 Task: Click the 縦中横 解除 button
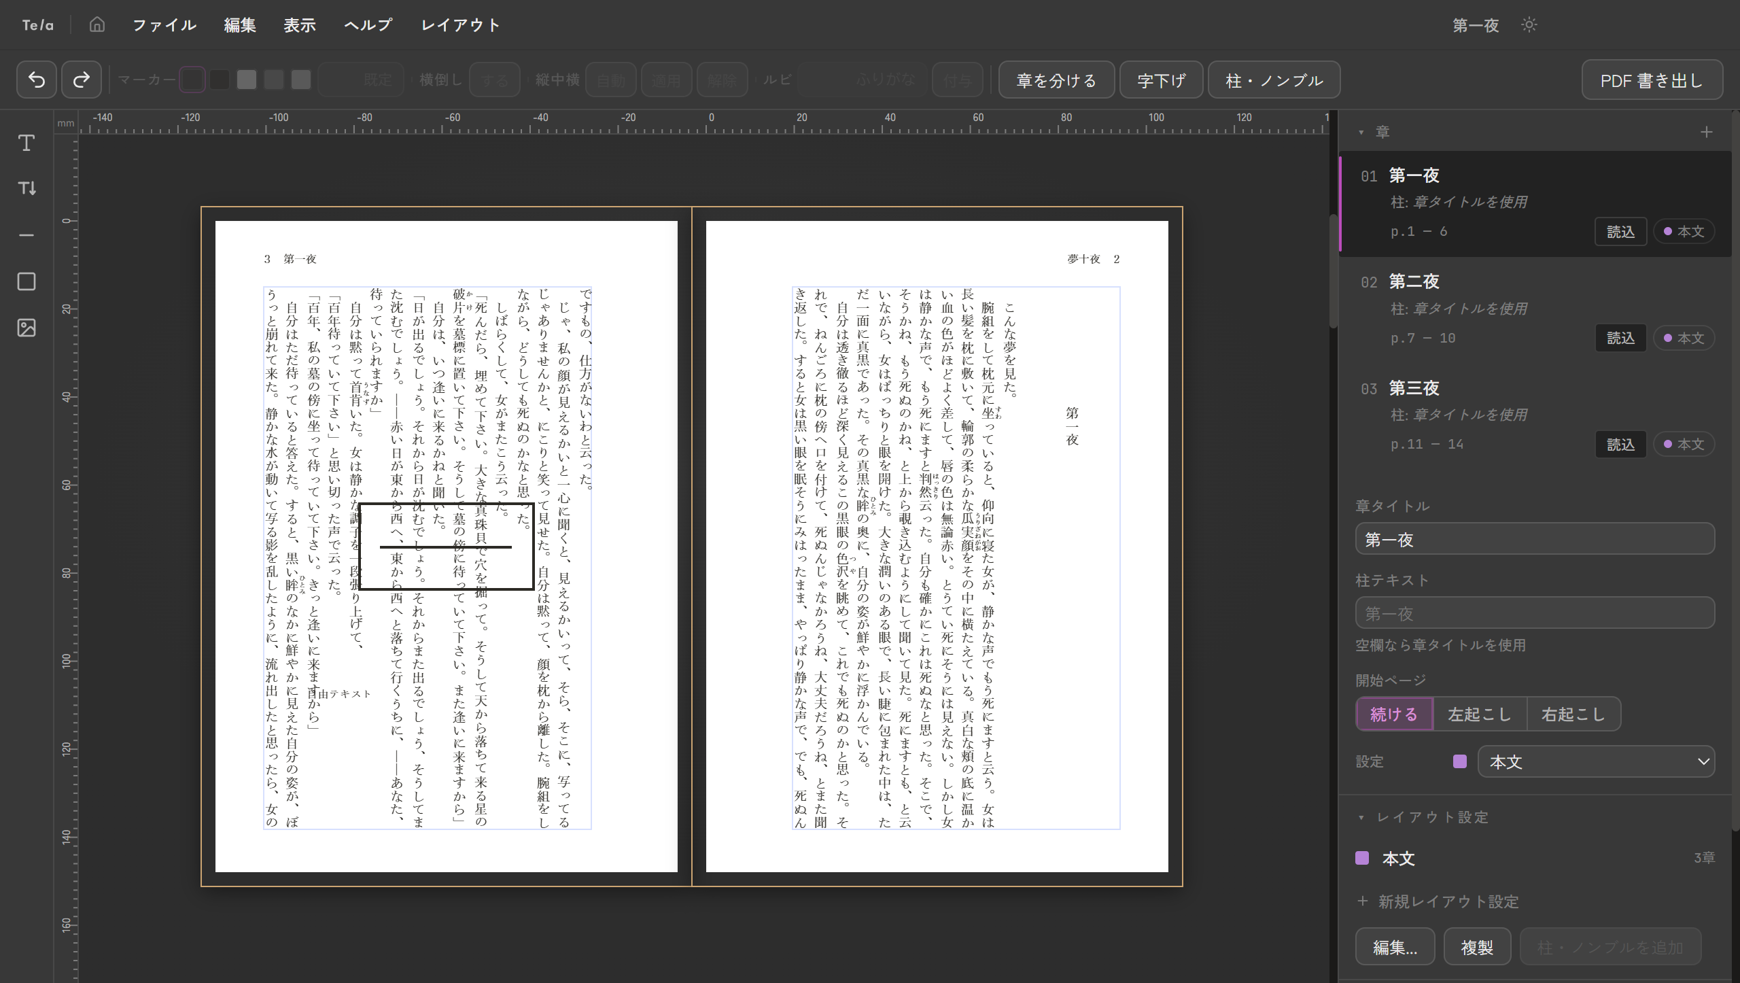point(722,80)
